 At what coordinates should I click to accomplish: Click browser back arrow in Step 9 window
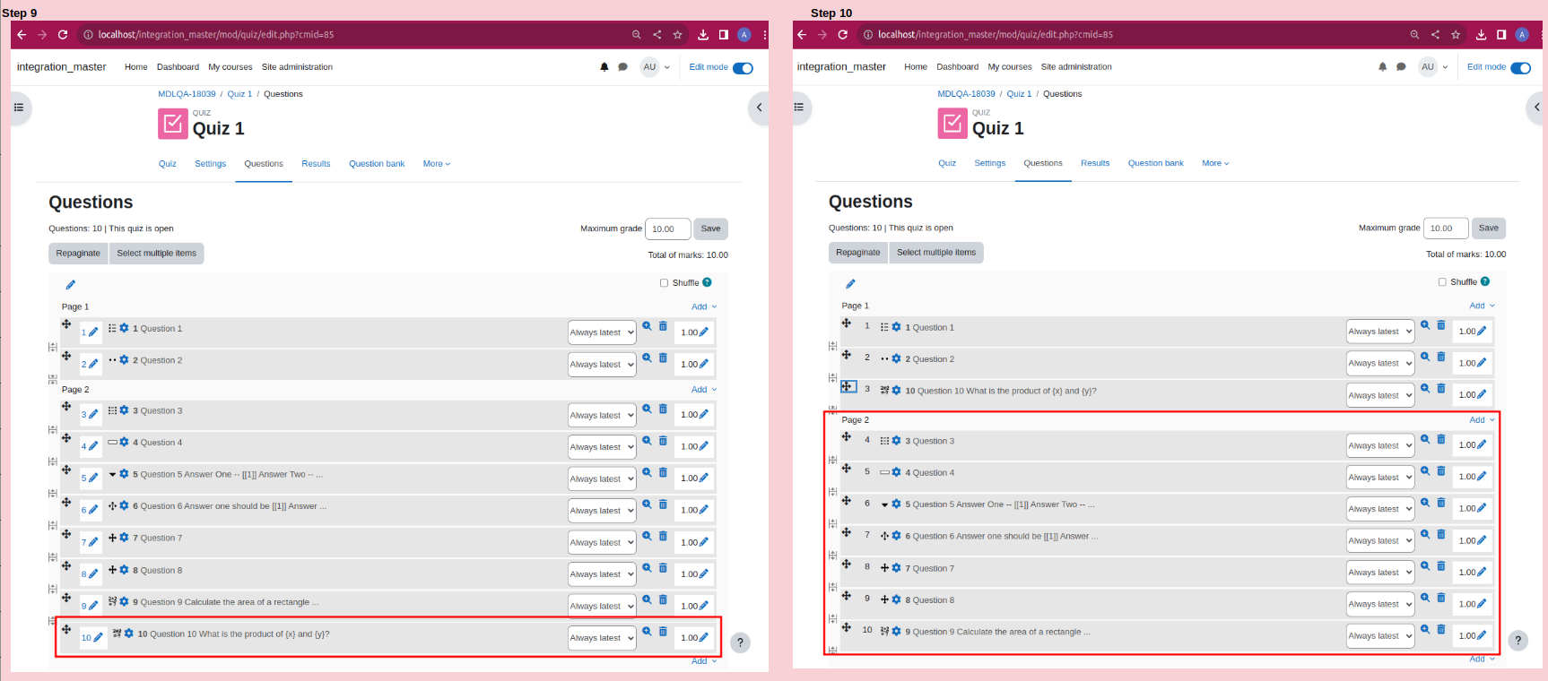tap(22, 35)
